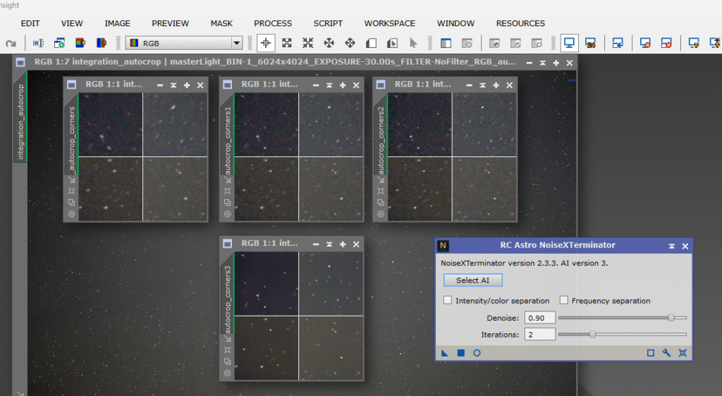Select the highlighted monitor screen toolbar icon
The width and height of the screenshot is (722, 396).
(x=569, y=43)
